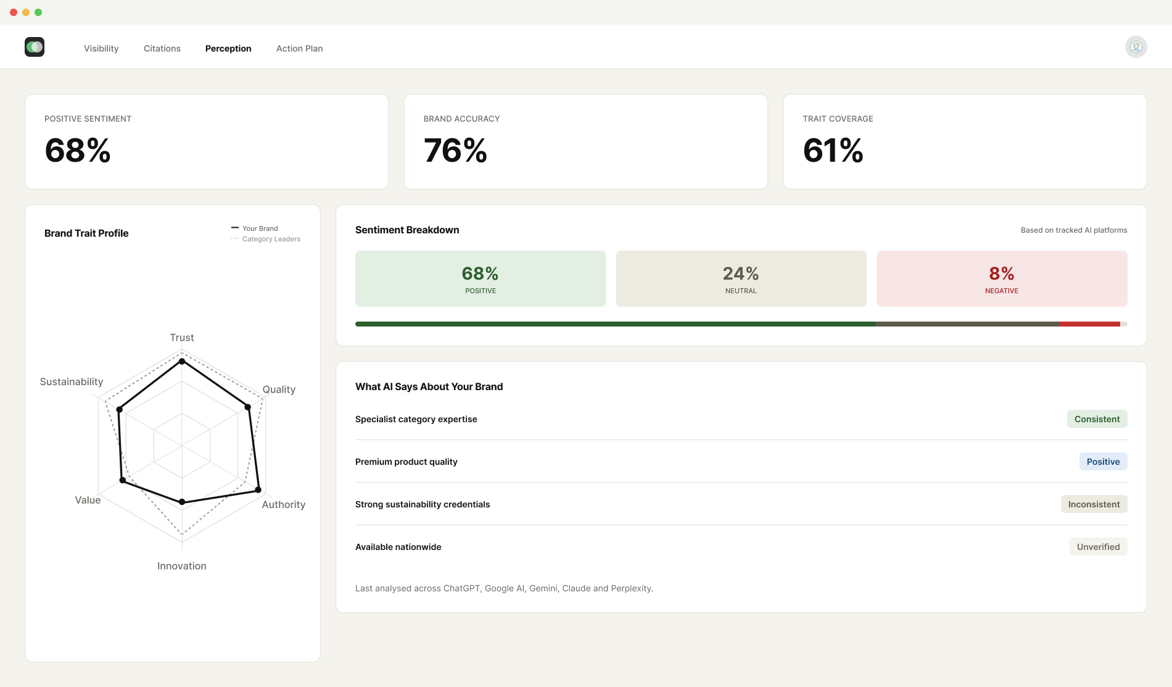Click the Authority data point on radar chart
This screenshot has width=1172, height=687.
[x=258, y=489]
